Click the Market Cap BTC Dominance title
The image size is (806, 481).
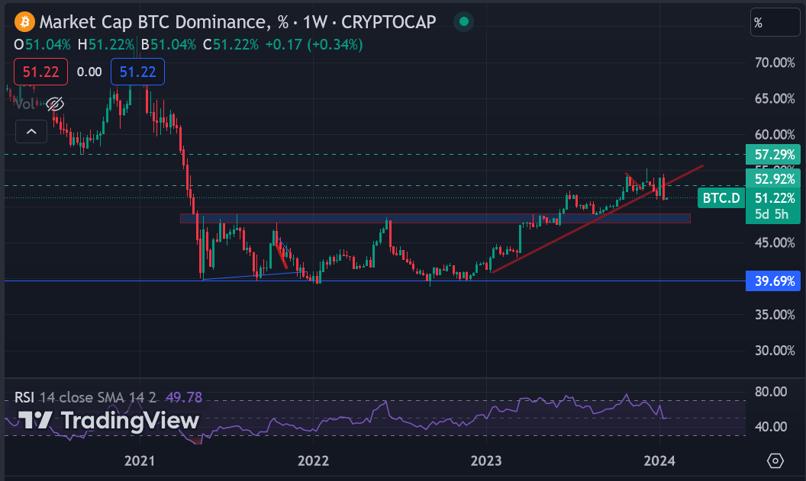point(152,22)
